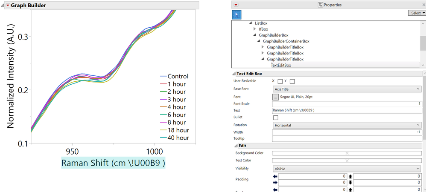Click the Width input field
Image resolution: width=426 pixels, height=192 pixels.
347,132
